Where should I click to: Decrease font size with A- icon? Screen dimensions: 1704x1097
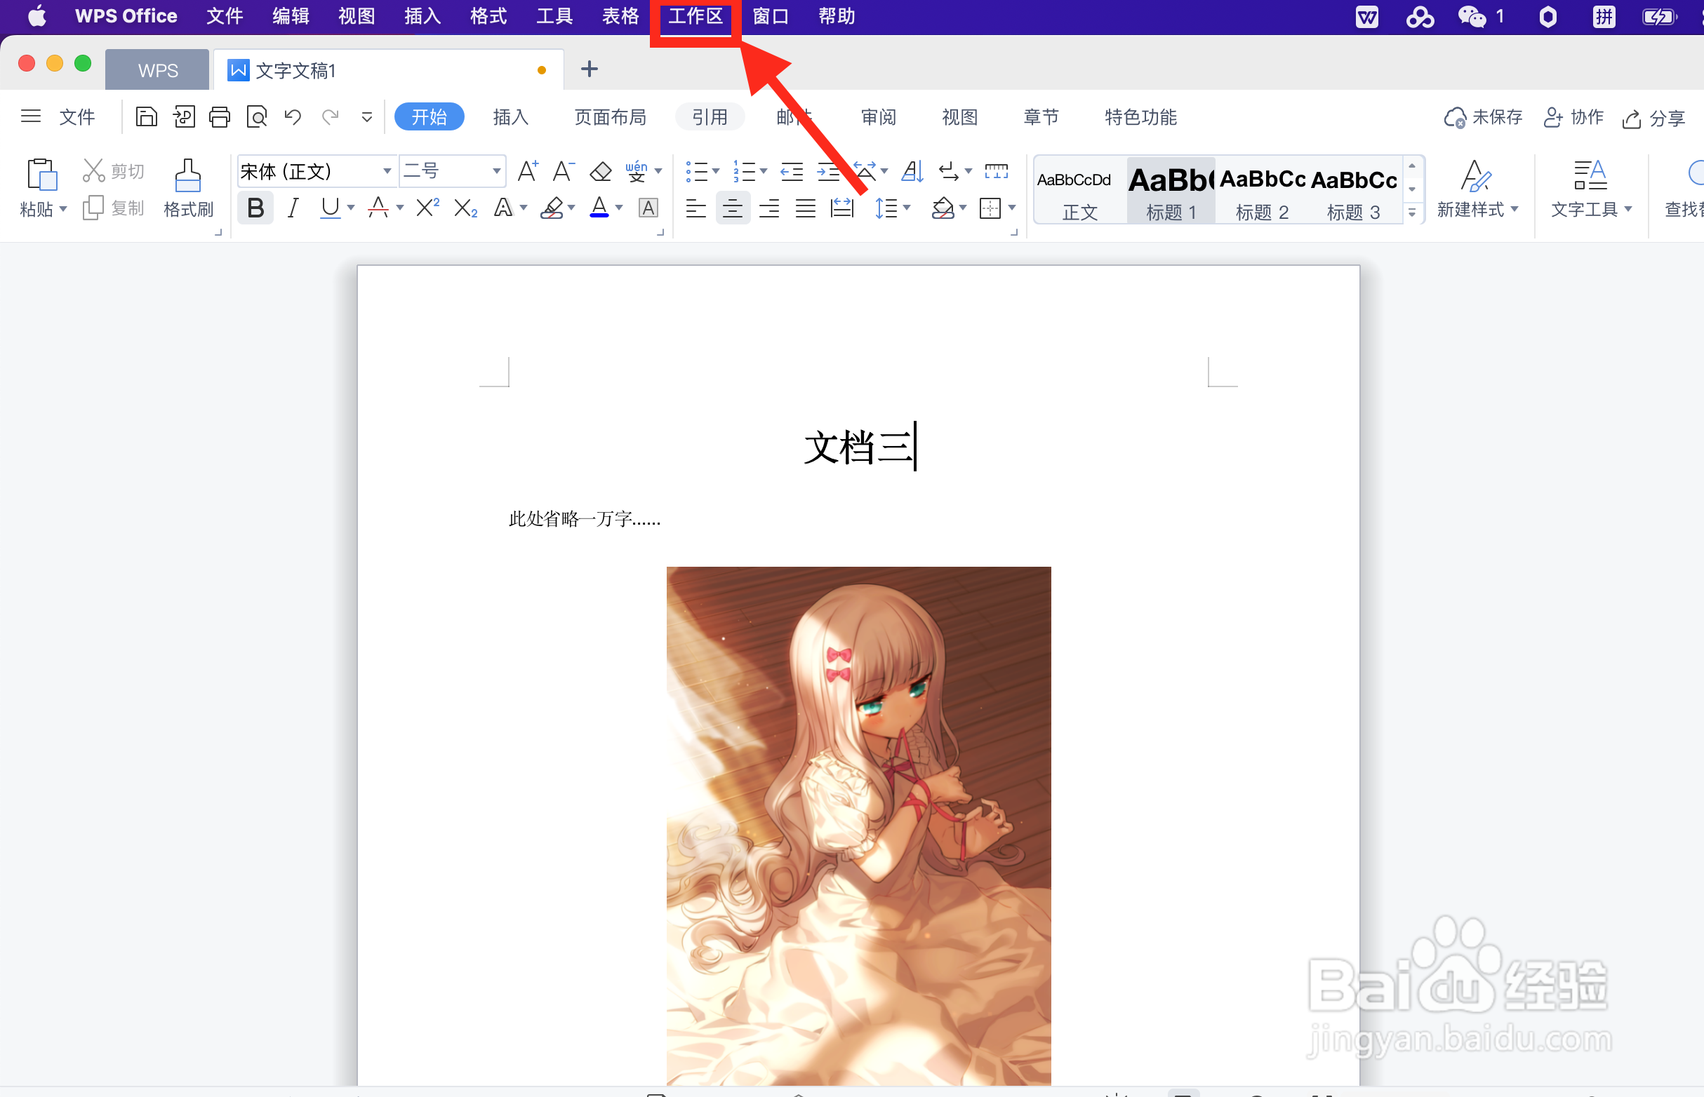point(563,171)
